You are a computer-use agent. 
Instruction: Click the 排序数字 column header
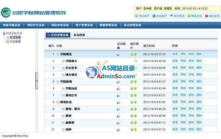pos(134,46)
